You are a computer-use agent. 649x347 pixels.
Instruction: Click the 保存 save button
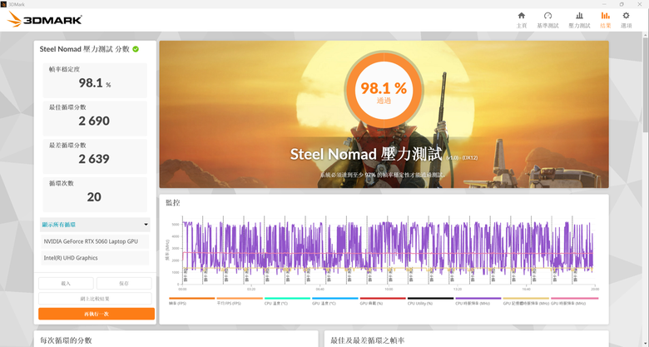pos(124,284)
